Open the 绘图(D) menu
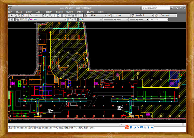 coord(49,12)
